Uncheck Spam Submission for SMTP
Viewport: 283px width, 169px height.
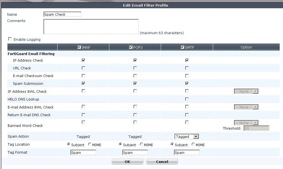[187, 83]
